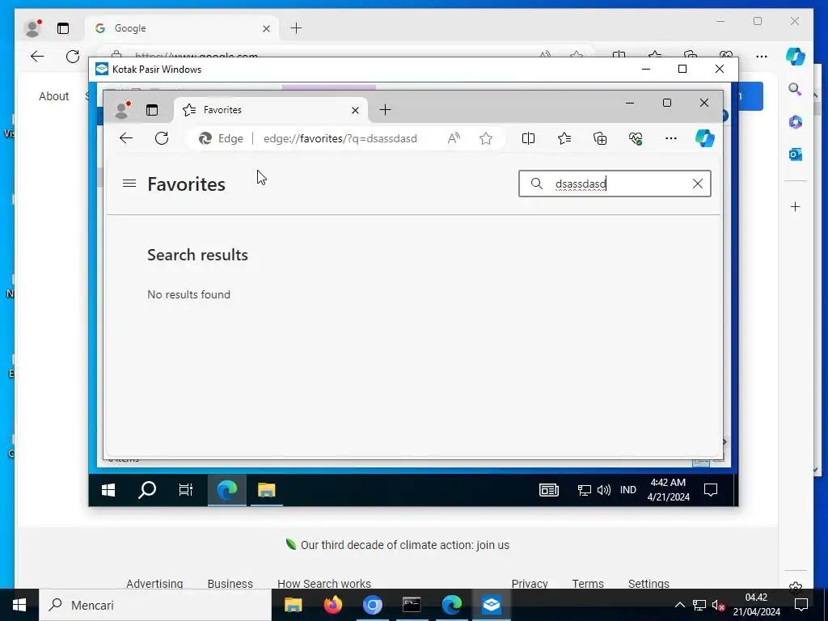Switch to Windows Sandbox in host taskbar
Screen dimensions: 828x621
pos(492,605)
